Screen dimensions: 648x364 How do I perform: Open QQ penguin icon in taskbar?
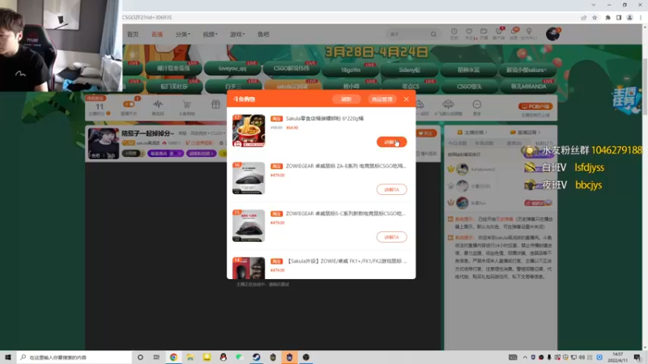[224, 358]
